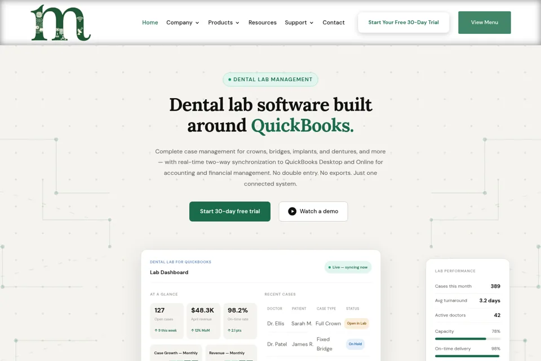Click the green 'm' site logo
The image size is (541, 361).
[x=61, y=23]
